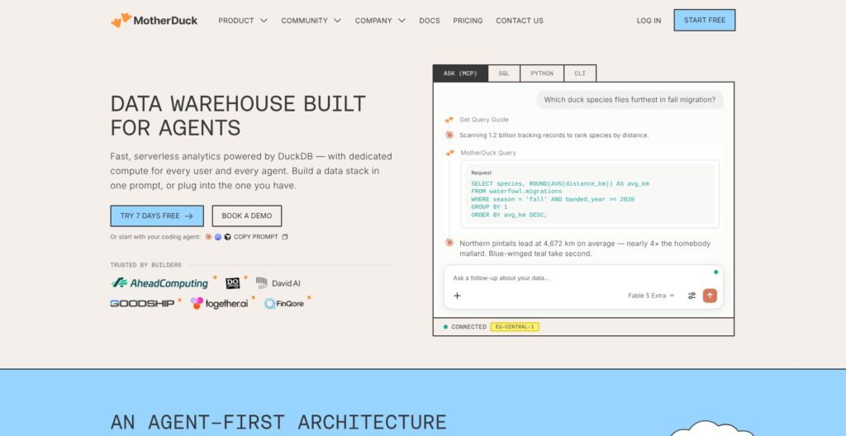Click the together.ai logo

pos(220,304)
